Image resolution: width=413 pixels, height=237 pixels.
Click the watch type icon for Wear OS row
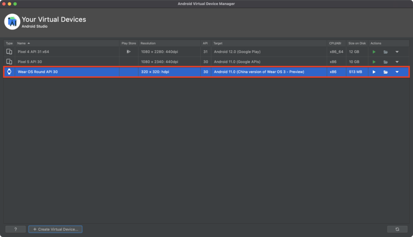(9, 72)
